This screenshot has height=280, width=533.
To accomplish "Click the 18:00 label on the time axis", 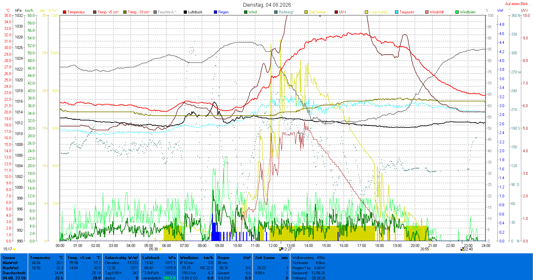I will coord(379,245).
